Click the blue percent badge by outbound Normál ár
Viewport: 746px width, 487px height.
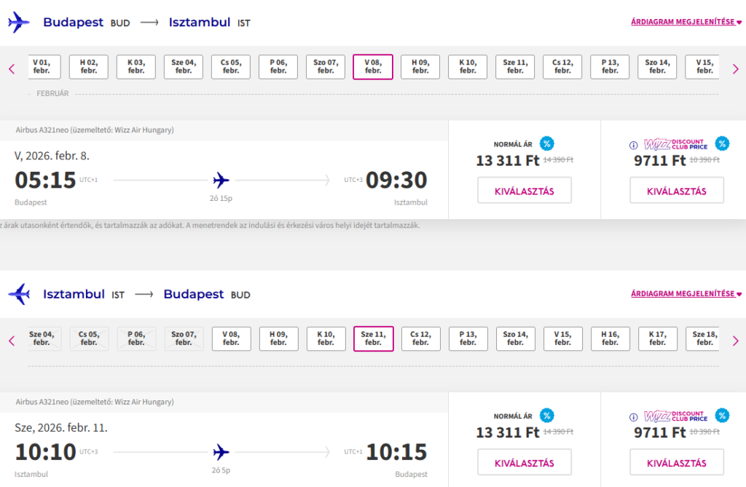click(546, 143)
